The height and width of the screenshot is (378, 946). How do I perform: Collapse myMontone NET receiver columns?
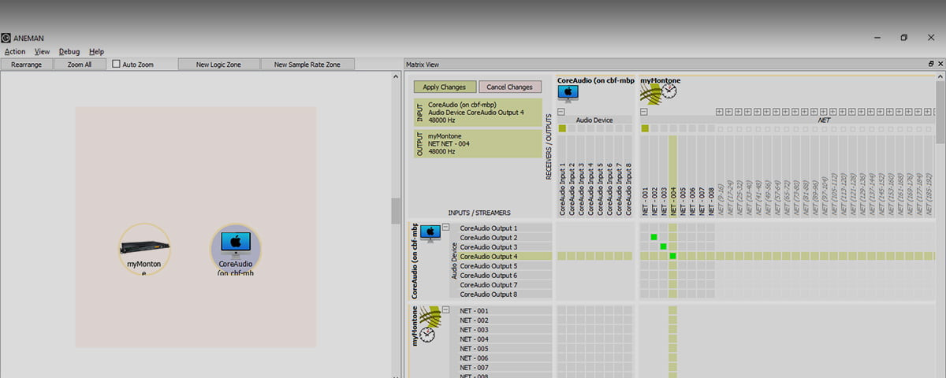tap(643, 112)
